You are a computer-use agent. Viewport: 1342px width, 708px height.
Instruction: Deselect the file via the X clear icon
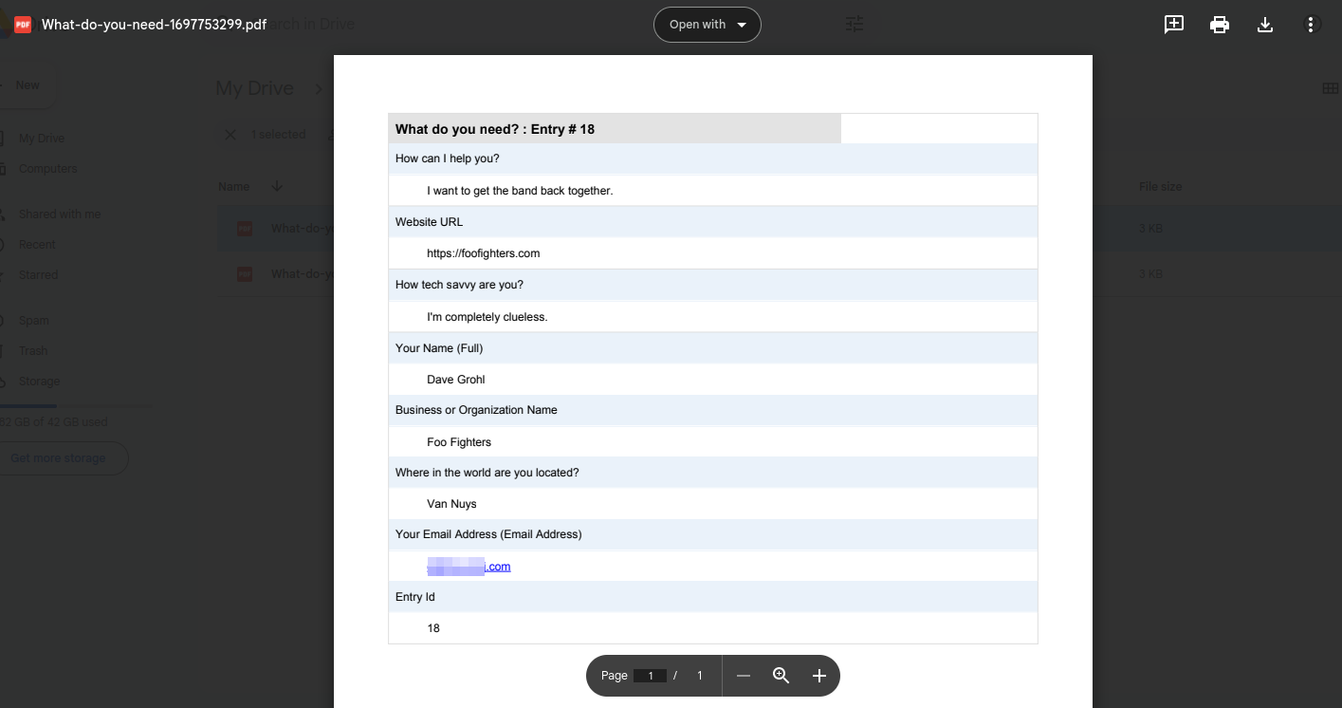[230, 134]
